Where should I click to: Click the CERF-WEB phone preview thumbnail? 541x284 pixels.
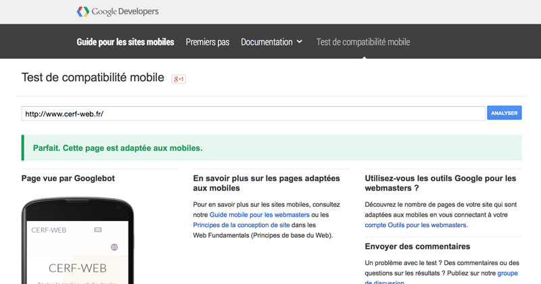pos(78,241)
